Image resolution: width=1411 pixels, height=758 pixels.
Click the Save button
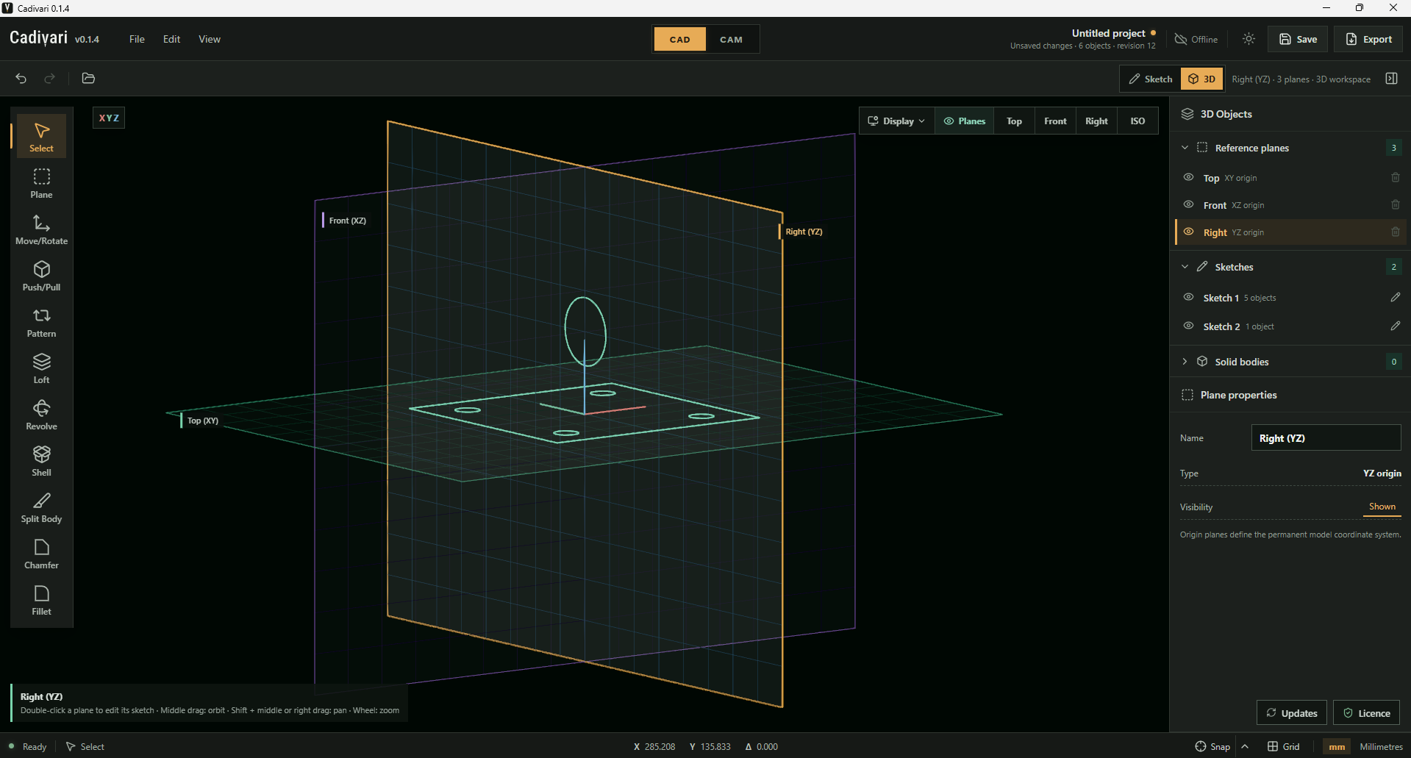1298,39
